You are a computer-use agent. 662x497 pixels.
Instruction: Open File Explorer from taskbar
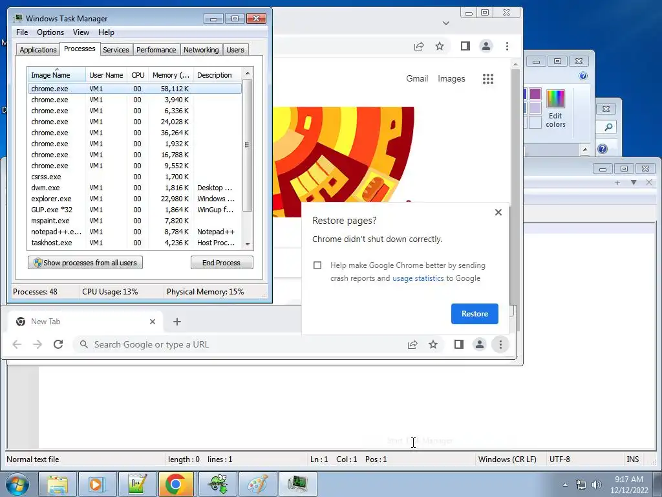pos(58,484)
